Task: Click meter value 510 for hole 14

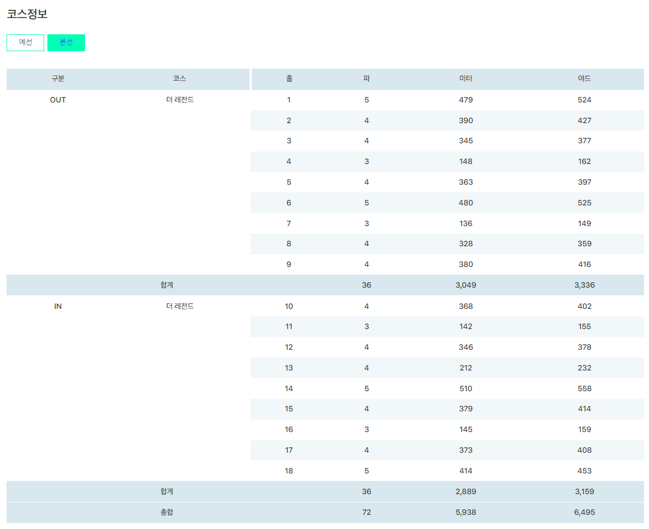Action: (466, 388)
